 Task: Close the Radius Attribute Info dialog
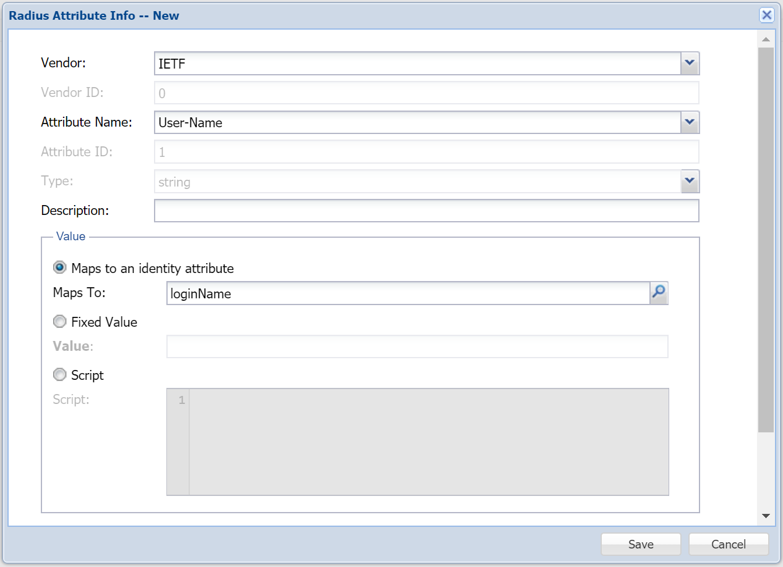pos(766,15)
